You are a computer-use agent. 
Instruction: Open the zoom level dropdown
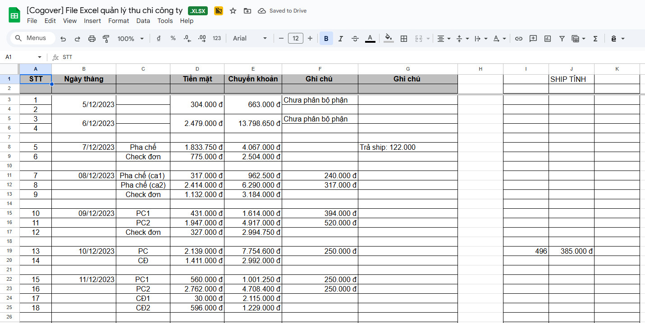click(130, 38)
